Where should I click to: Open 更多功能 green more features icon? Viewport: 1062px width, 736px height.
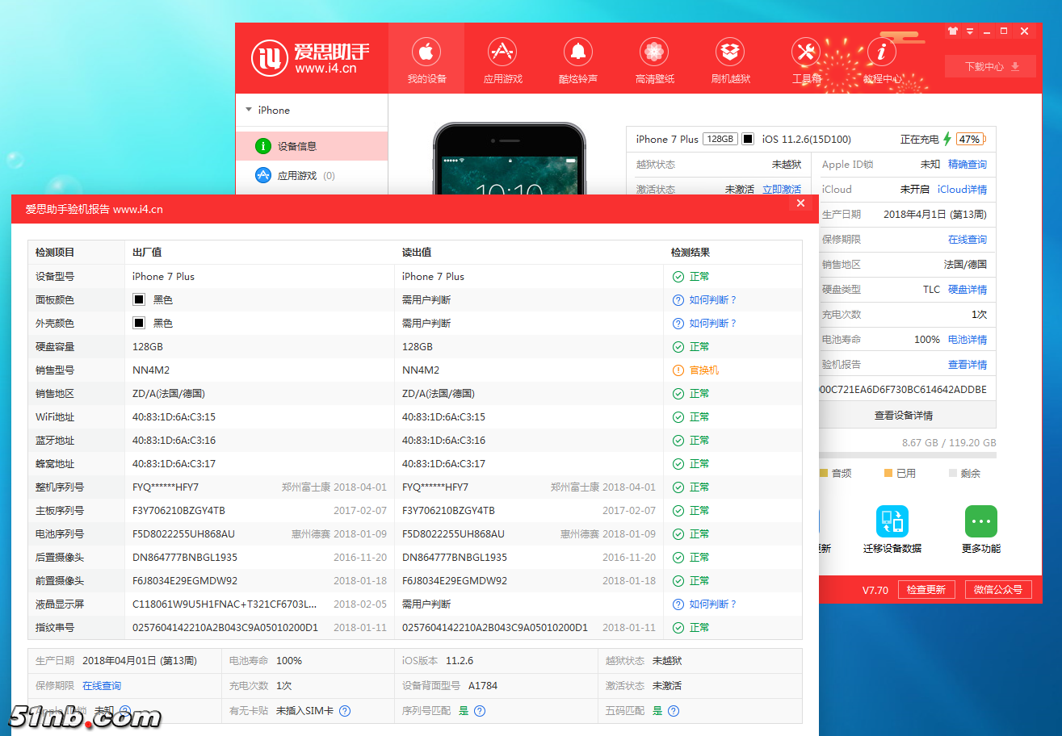pos(980,522)
